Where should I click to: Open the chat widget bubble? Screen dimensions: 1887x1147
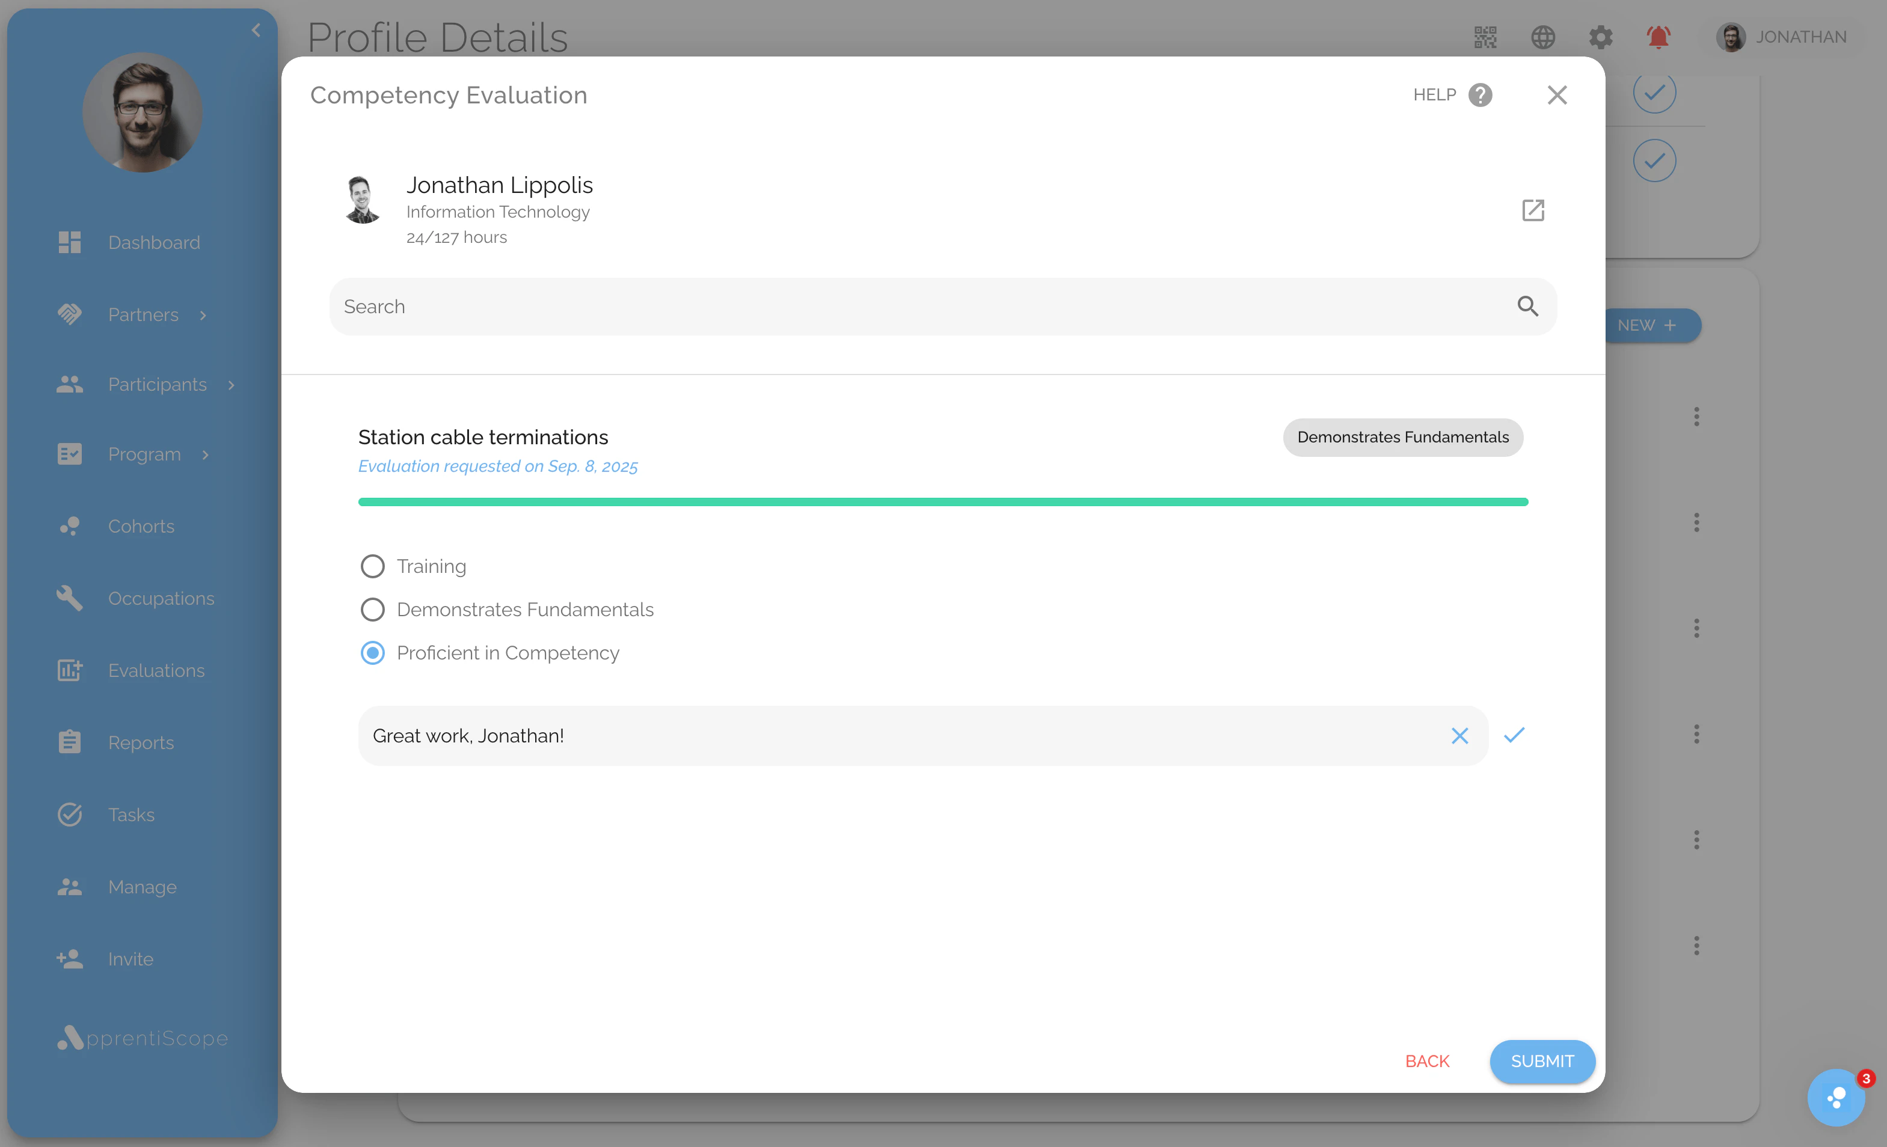click(x=1836, y=1097)
